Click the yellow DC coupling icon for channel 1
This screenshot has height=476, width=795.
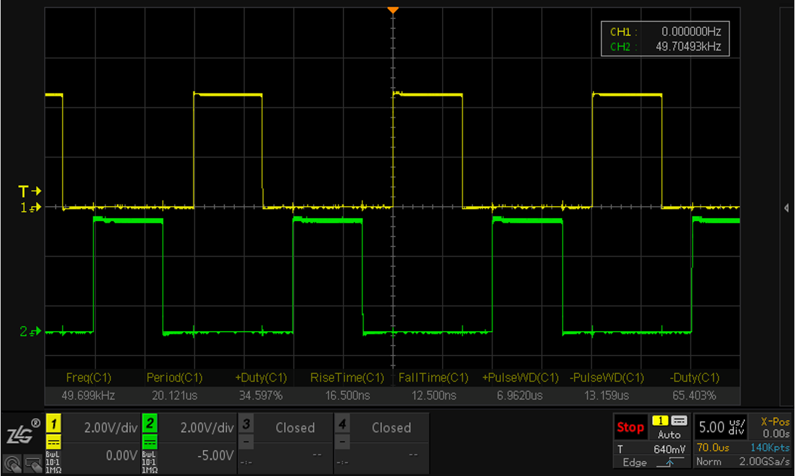(54, 441)
